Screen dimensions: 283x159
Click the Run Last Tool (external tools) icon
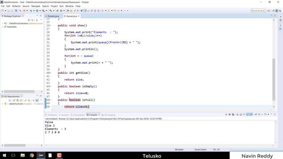click(43, 11)
